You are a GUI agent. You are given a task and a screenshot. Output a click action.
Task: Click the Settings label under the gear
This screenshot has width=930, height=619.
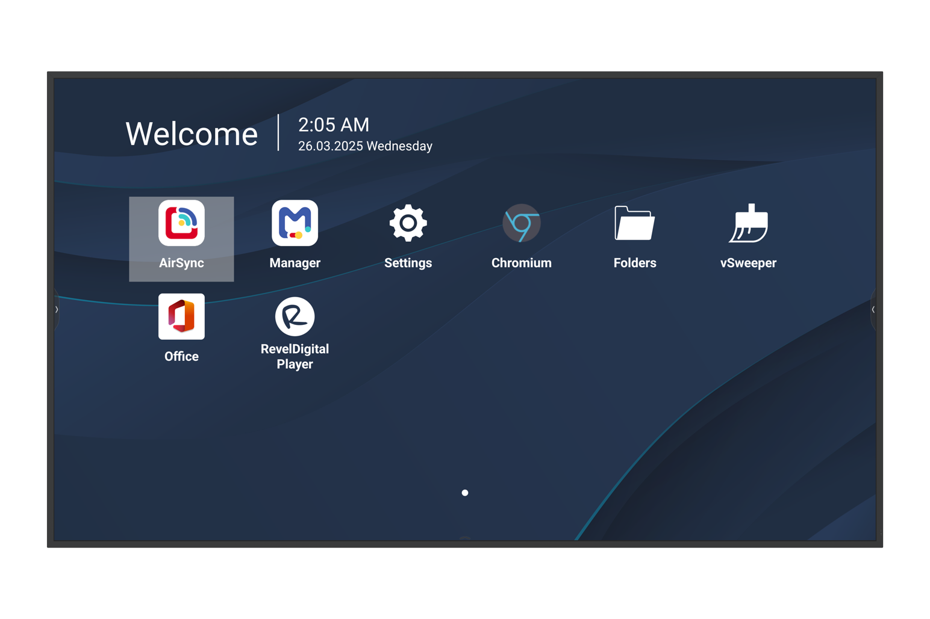point(408,263)
